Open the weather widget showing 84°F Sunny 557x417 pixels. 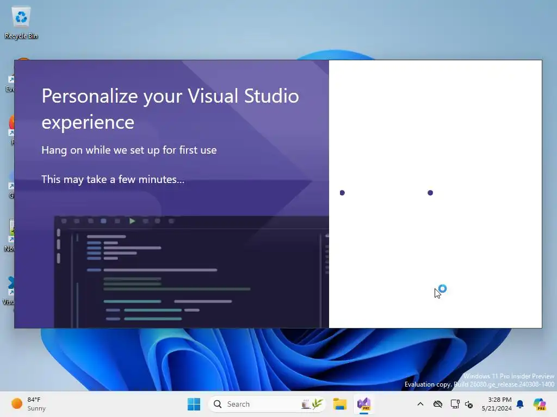tap(29, 404)
